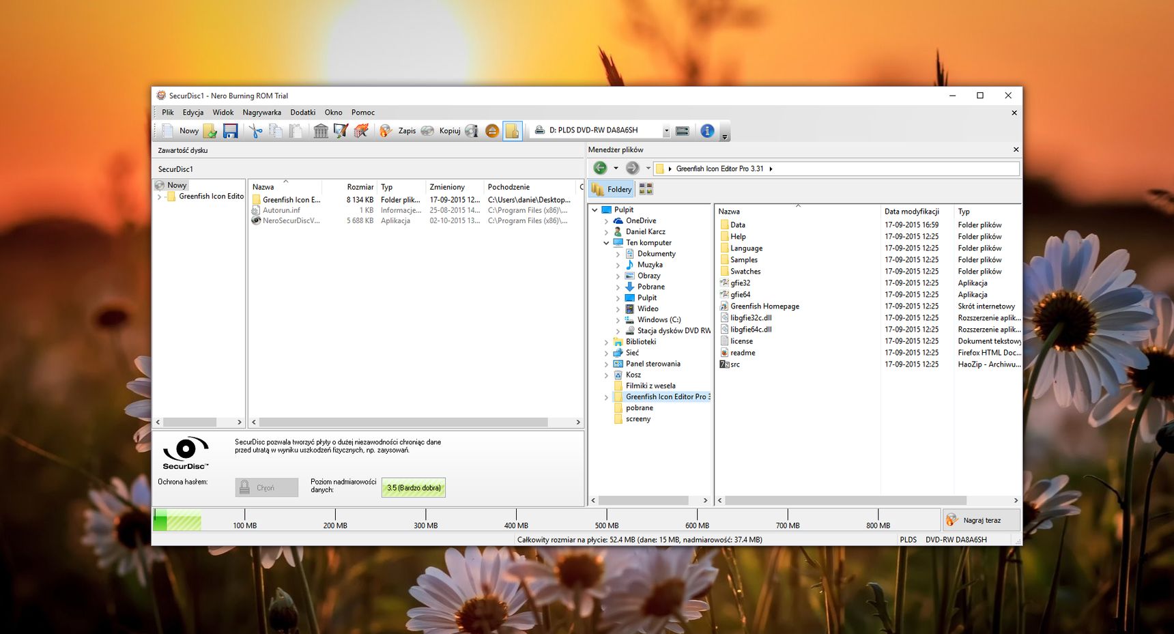
Task: Expand the OneDrive tree node
Action: [x=606, y=221]
